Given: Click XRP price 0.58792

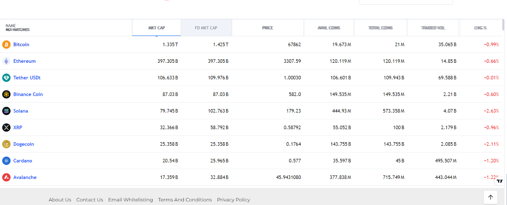Looking at the screenshot, I should point(292,128).
